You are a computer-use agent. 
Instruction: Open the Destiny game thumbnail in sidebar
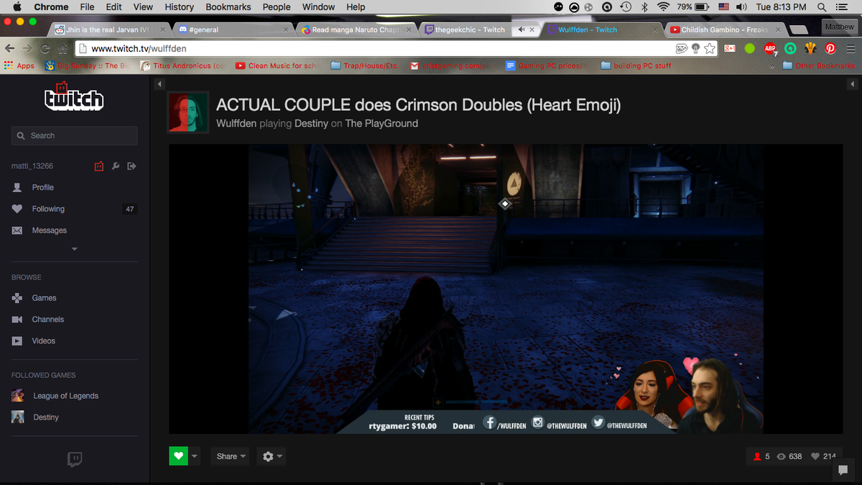point(18,417)
